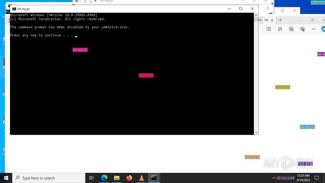Image resolution: width=325 pixels, height=183 pixels.
Task: Click the 'Microsoft Windows [Version 10.0.19045.4046]' line
Action: (54, 15)
